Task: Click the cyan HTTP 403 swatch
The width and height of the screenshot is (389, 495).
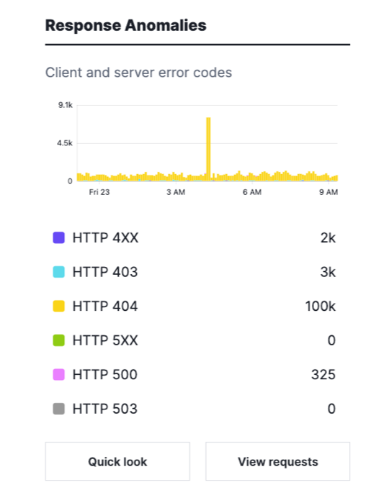Action: pos(59,272)
